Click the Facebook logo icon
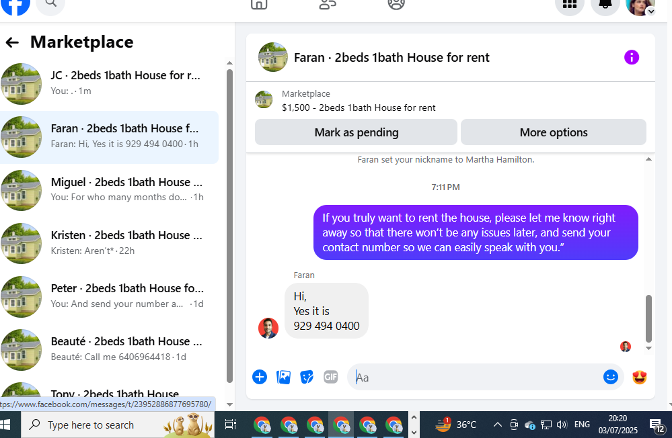The width and height of the screenshot is (672, 438). [x=15, y=5]
